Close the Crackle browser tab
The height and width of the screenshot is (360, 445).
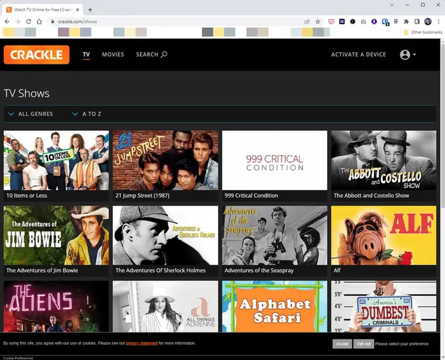[x=78, y=10]
